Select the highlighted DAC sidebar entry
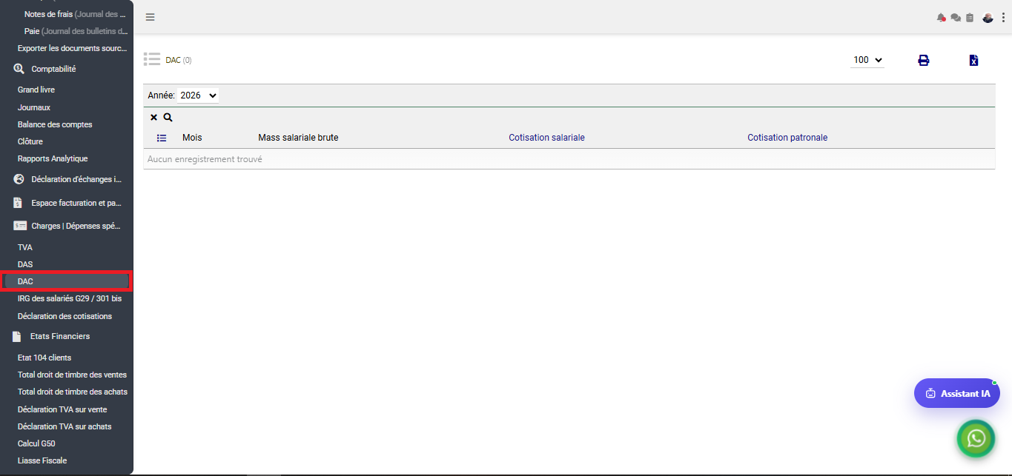The width and height of the screenshot is (1012, 476). (x=65, y=281)
